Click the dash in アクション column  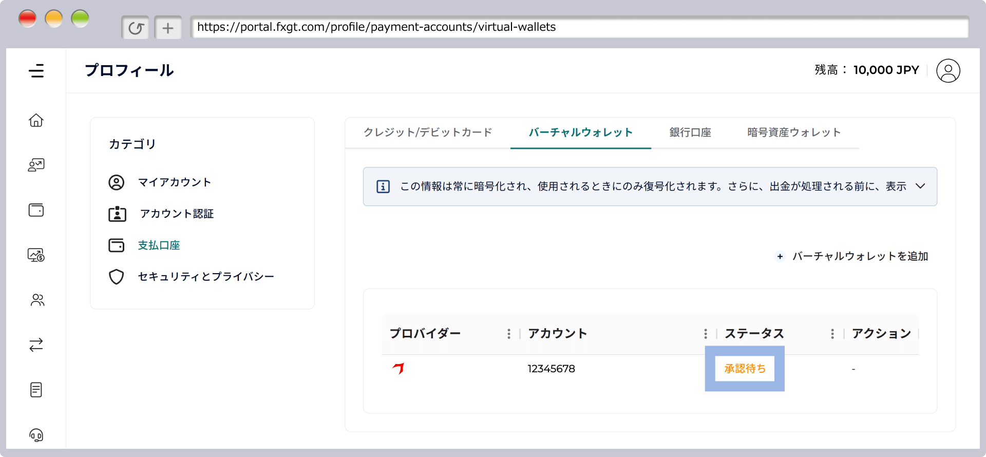point(854,369)
